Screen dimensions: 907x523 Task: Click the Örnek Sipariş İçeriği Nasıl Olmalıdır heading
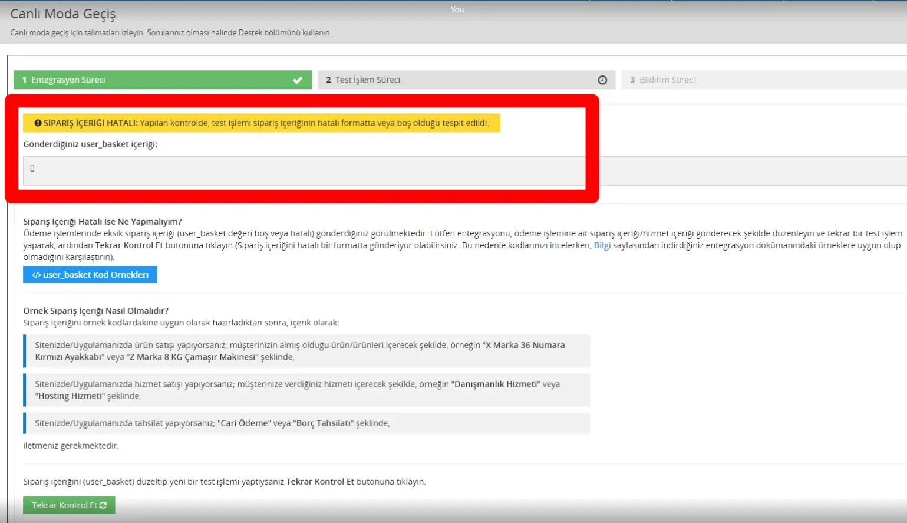pyautogui.click(x=95, y=311)
